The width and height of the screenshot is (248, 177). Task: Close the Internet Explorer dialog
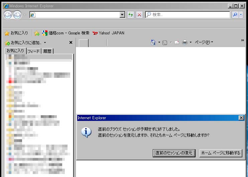(241, 118)
